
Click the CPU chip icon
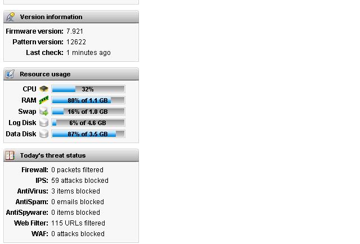[44, 89]
